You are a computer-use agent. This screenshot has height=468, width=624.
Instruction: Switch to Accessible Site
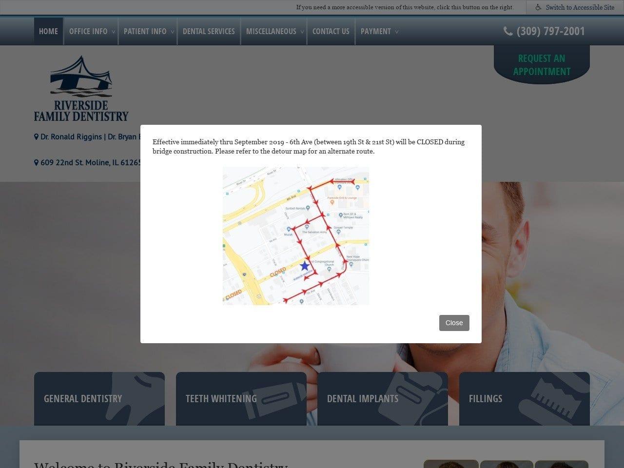[575, 7]
